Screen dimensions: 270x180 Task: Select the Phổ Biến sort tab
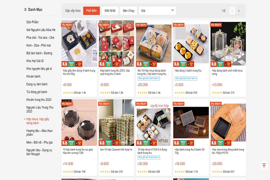[x=91, y=11]
